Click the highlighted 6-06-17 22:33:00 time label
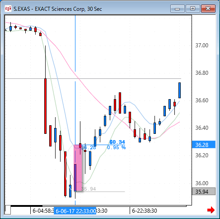Image resolution: width=220 pixels, height=219 pixels. [75, 211]
